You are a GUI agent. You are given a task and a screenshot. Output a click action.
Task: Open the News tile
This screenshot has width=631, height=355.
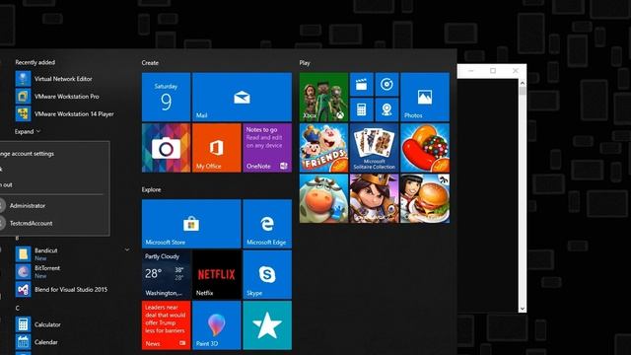(x=167, y=325)
